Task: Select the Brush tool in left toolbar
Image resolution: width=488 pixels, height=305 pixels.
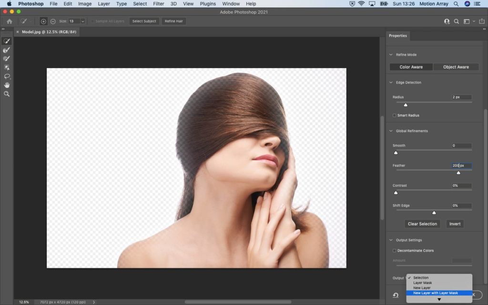Action: [7, 59]
